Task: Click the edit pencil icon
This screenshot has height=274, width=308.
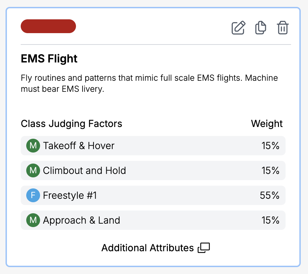Action: click(x=238, y=28)
